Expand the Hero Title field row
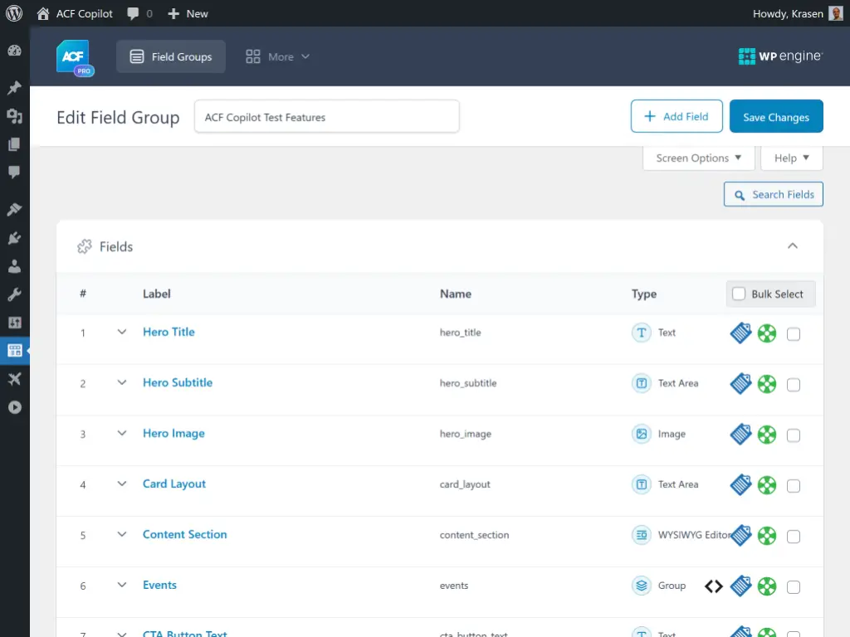Screen dimensions: 850x637 point(122,332)
